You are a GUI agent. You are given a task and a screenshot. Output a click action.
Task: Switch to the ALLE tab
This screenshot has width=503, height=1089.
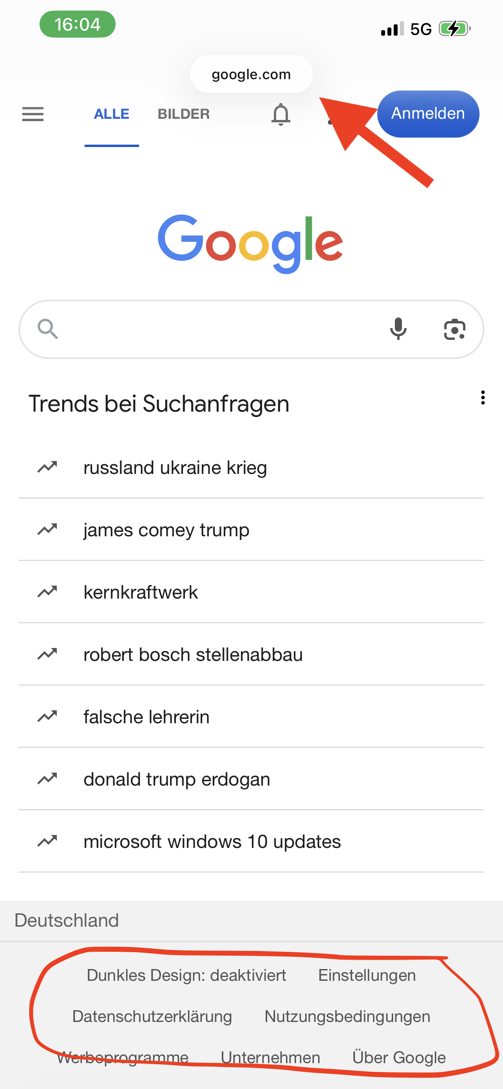tap(112, 114)
